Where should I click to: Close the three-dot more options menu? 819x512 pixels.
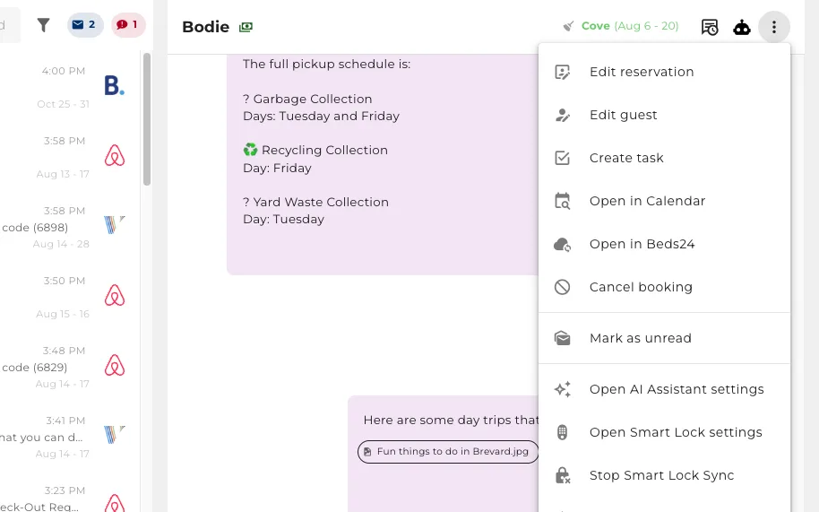click(774, 27)
